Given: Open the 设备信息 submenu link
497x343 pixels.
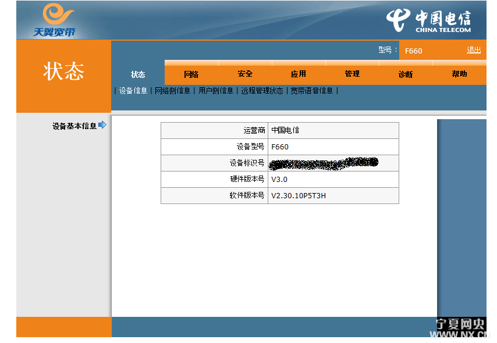Looking at the screenshot, I should point(133,91).
